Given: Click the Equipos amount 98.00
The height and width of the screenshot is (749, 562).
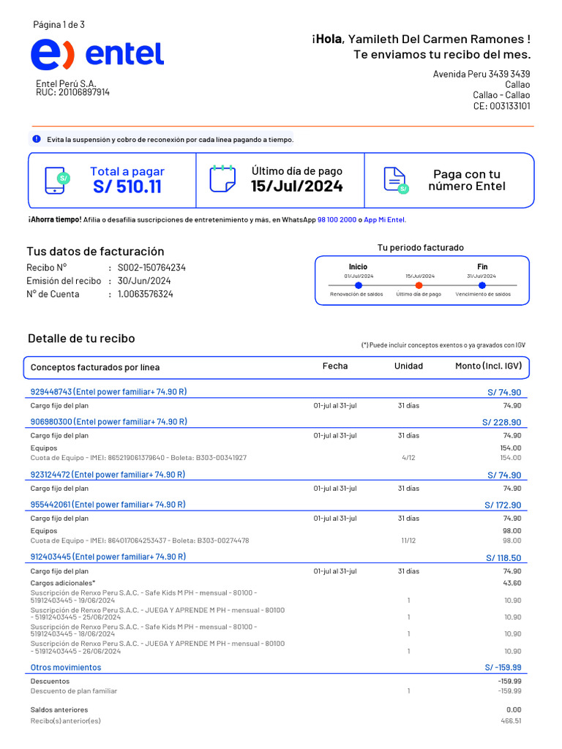Looking at the screenshot, I should coord(512,531).
